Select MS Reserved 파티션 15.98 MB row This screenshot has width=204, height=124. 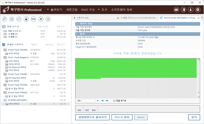click(35, 78)
